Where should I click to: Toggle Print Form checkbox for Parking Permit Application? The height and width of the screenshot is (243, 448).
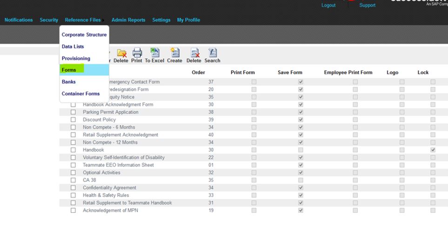254,112
